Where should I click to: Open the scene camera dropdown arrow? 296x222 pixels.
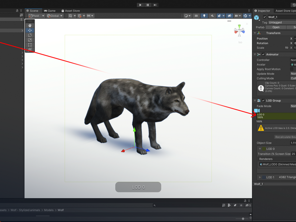(240, 16)
